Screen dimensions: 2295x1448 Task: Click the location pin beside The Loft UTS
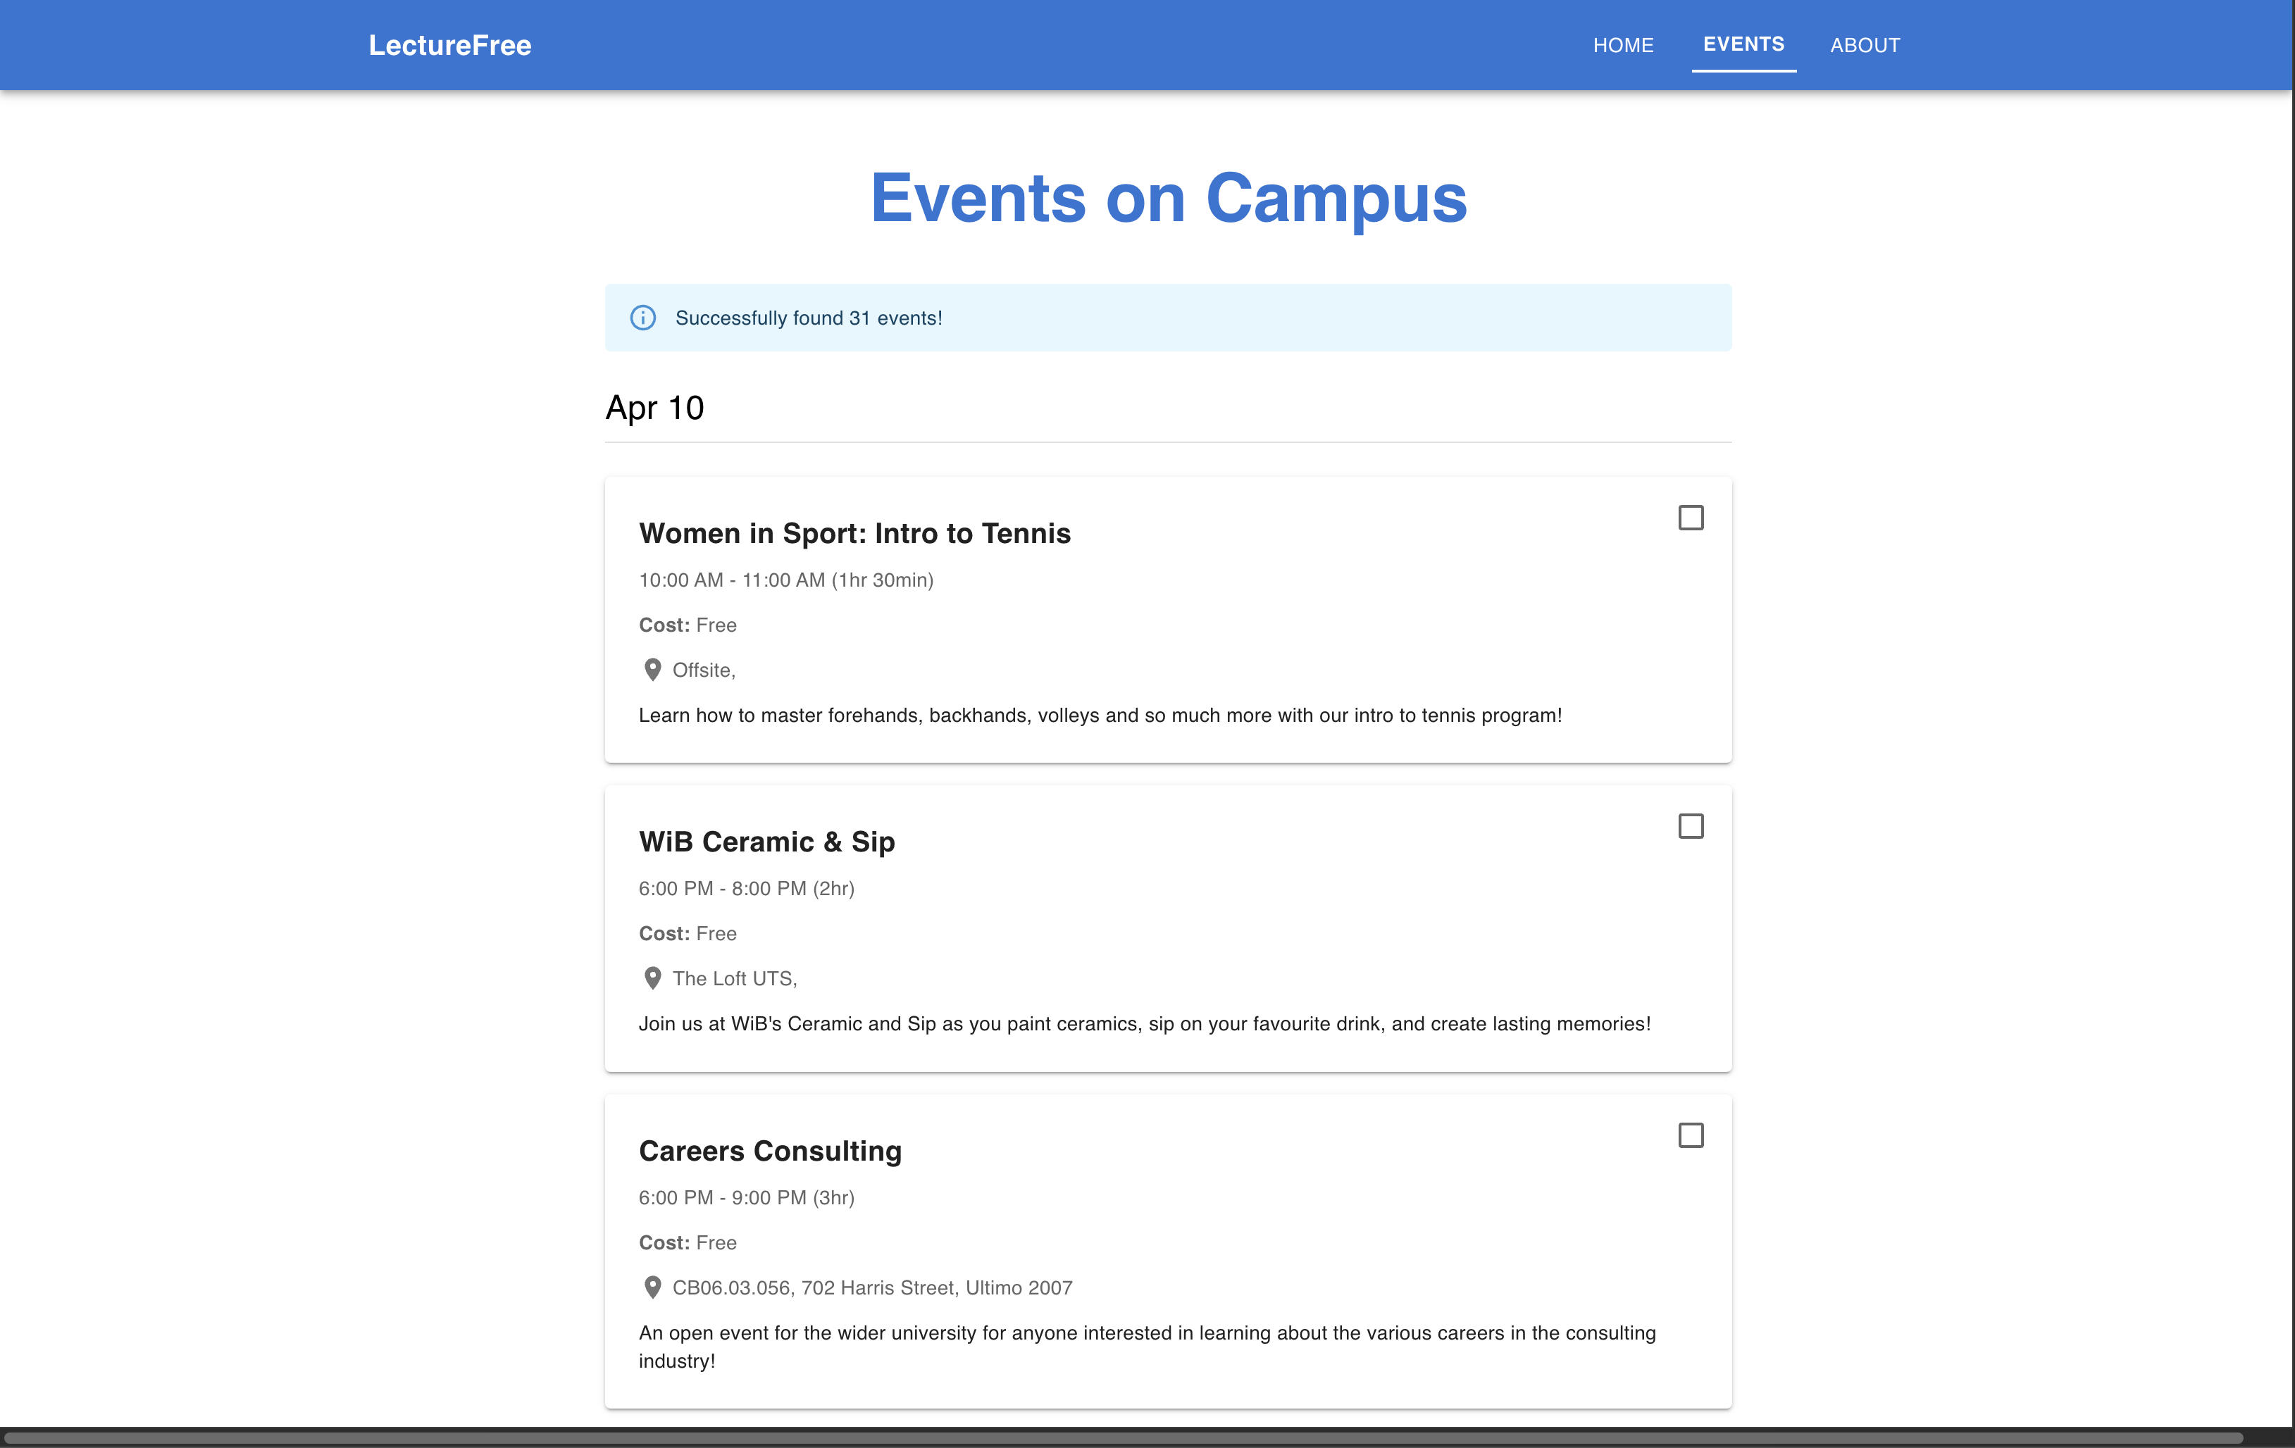tap(653, 978)
